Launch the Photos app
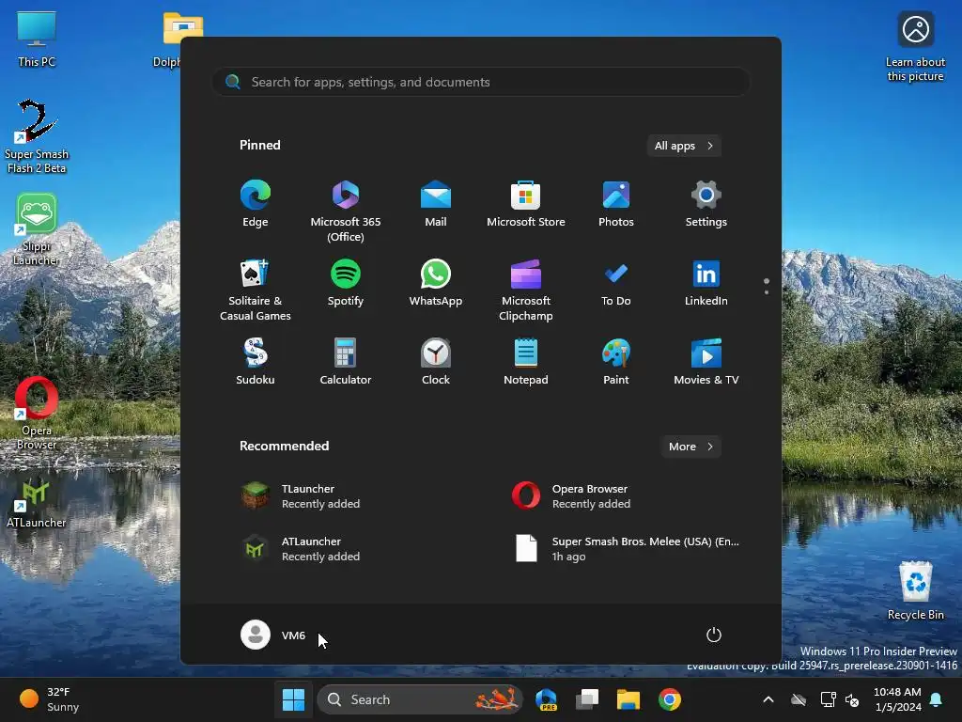The image size is (962, 722). tap(616, 204)
